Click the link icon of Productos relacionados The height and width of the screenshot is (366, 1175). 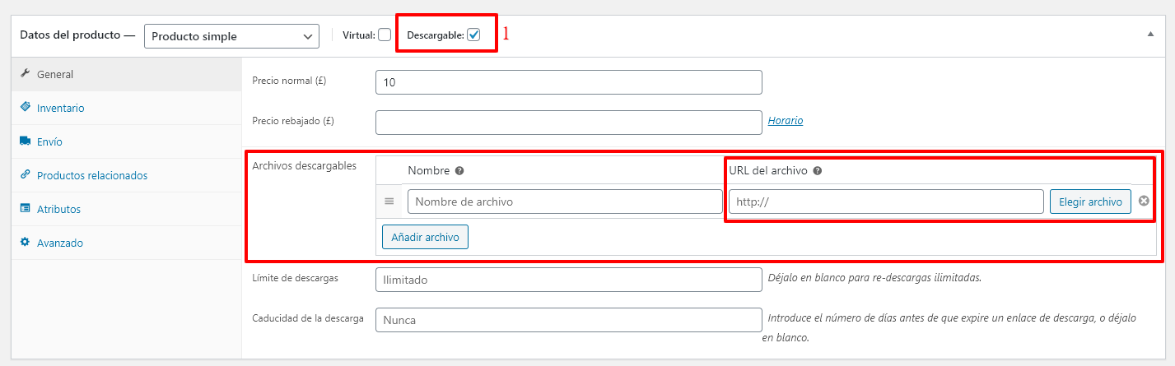[x=25, y=175]
